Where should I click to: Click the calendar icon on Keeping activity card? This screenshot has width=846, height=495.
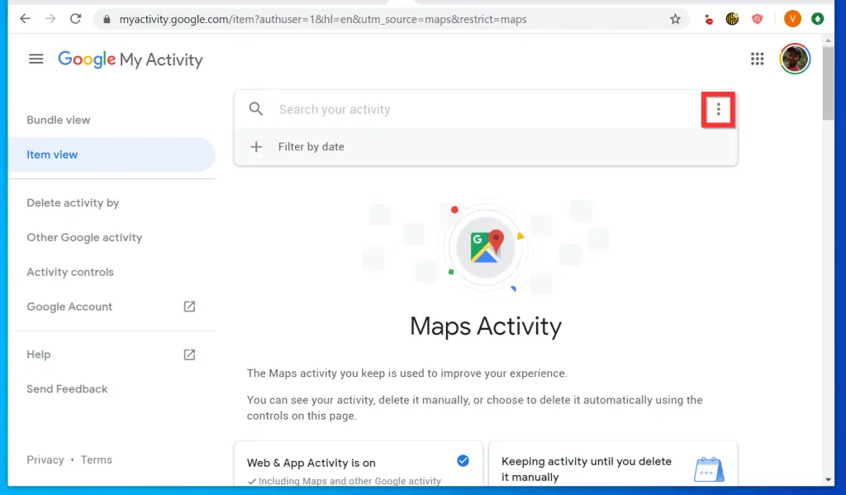(708, 469)
